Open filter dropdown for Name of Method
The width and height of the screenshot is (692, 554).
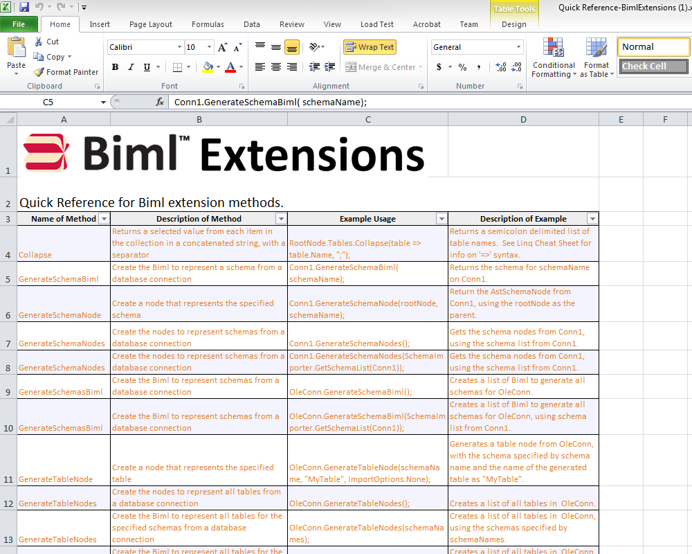(104, 219)
